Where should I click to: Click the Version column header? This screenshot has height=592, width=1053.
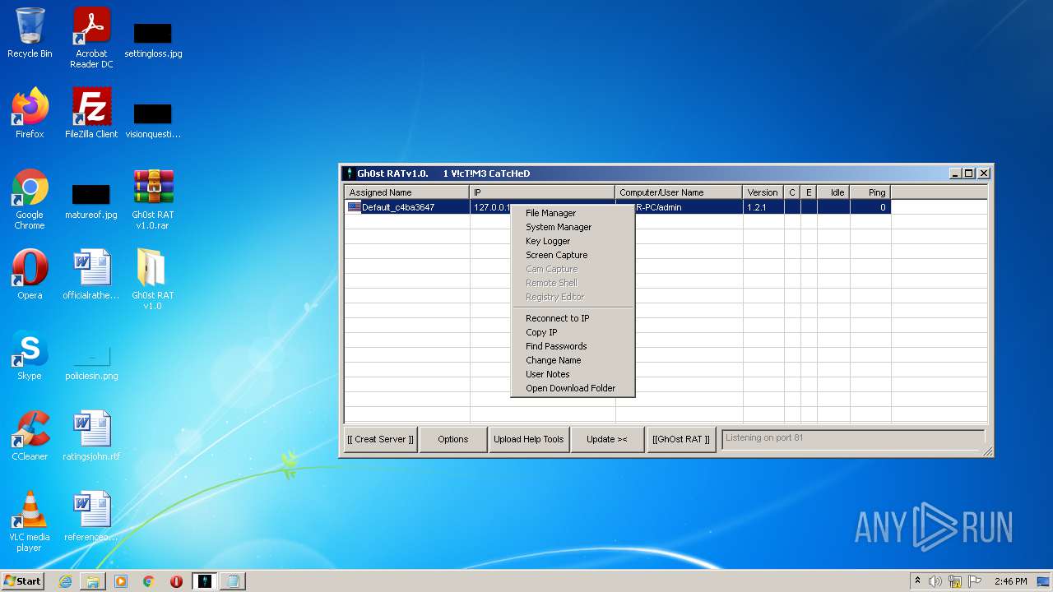coord(763,192)
